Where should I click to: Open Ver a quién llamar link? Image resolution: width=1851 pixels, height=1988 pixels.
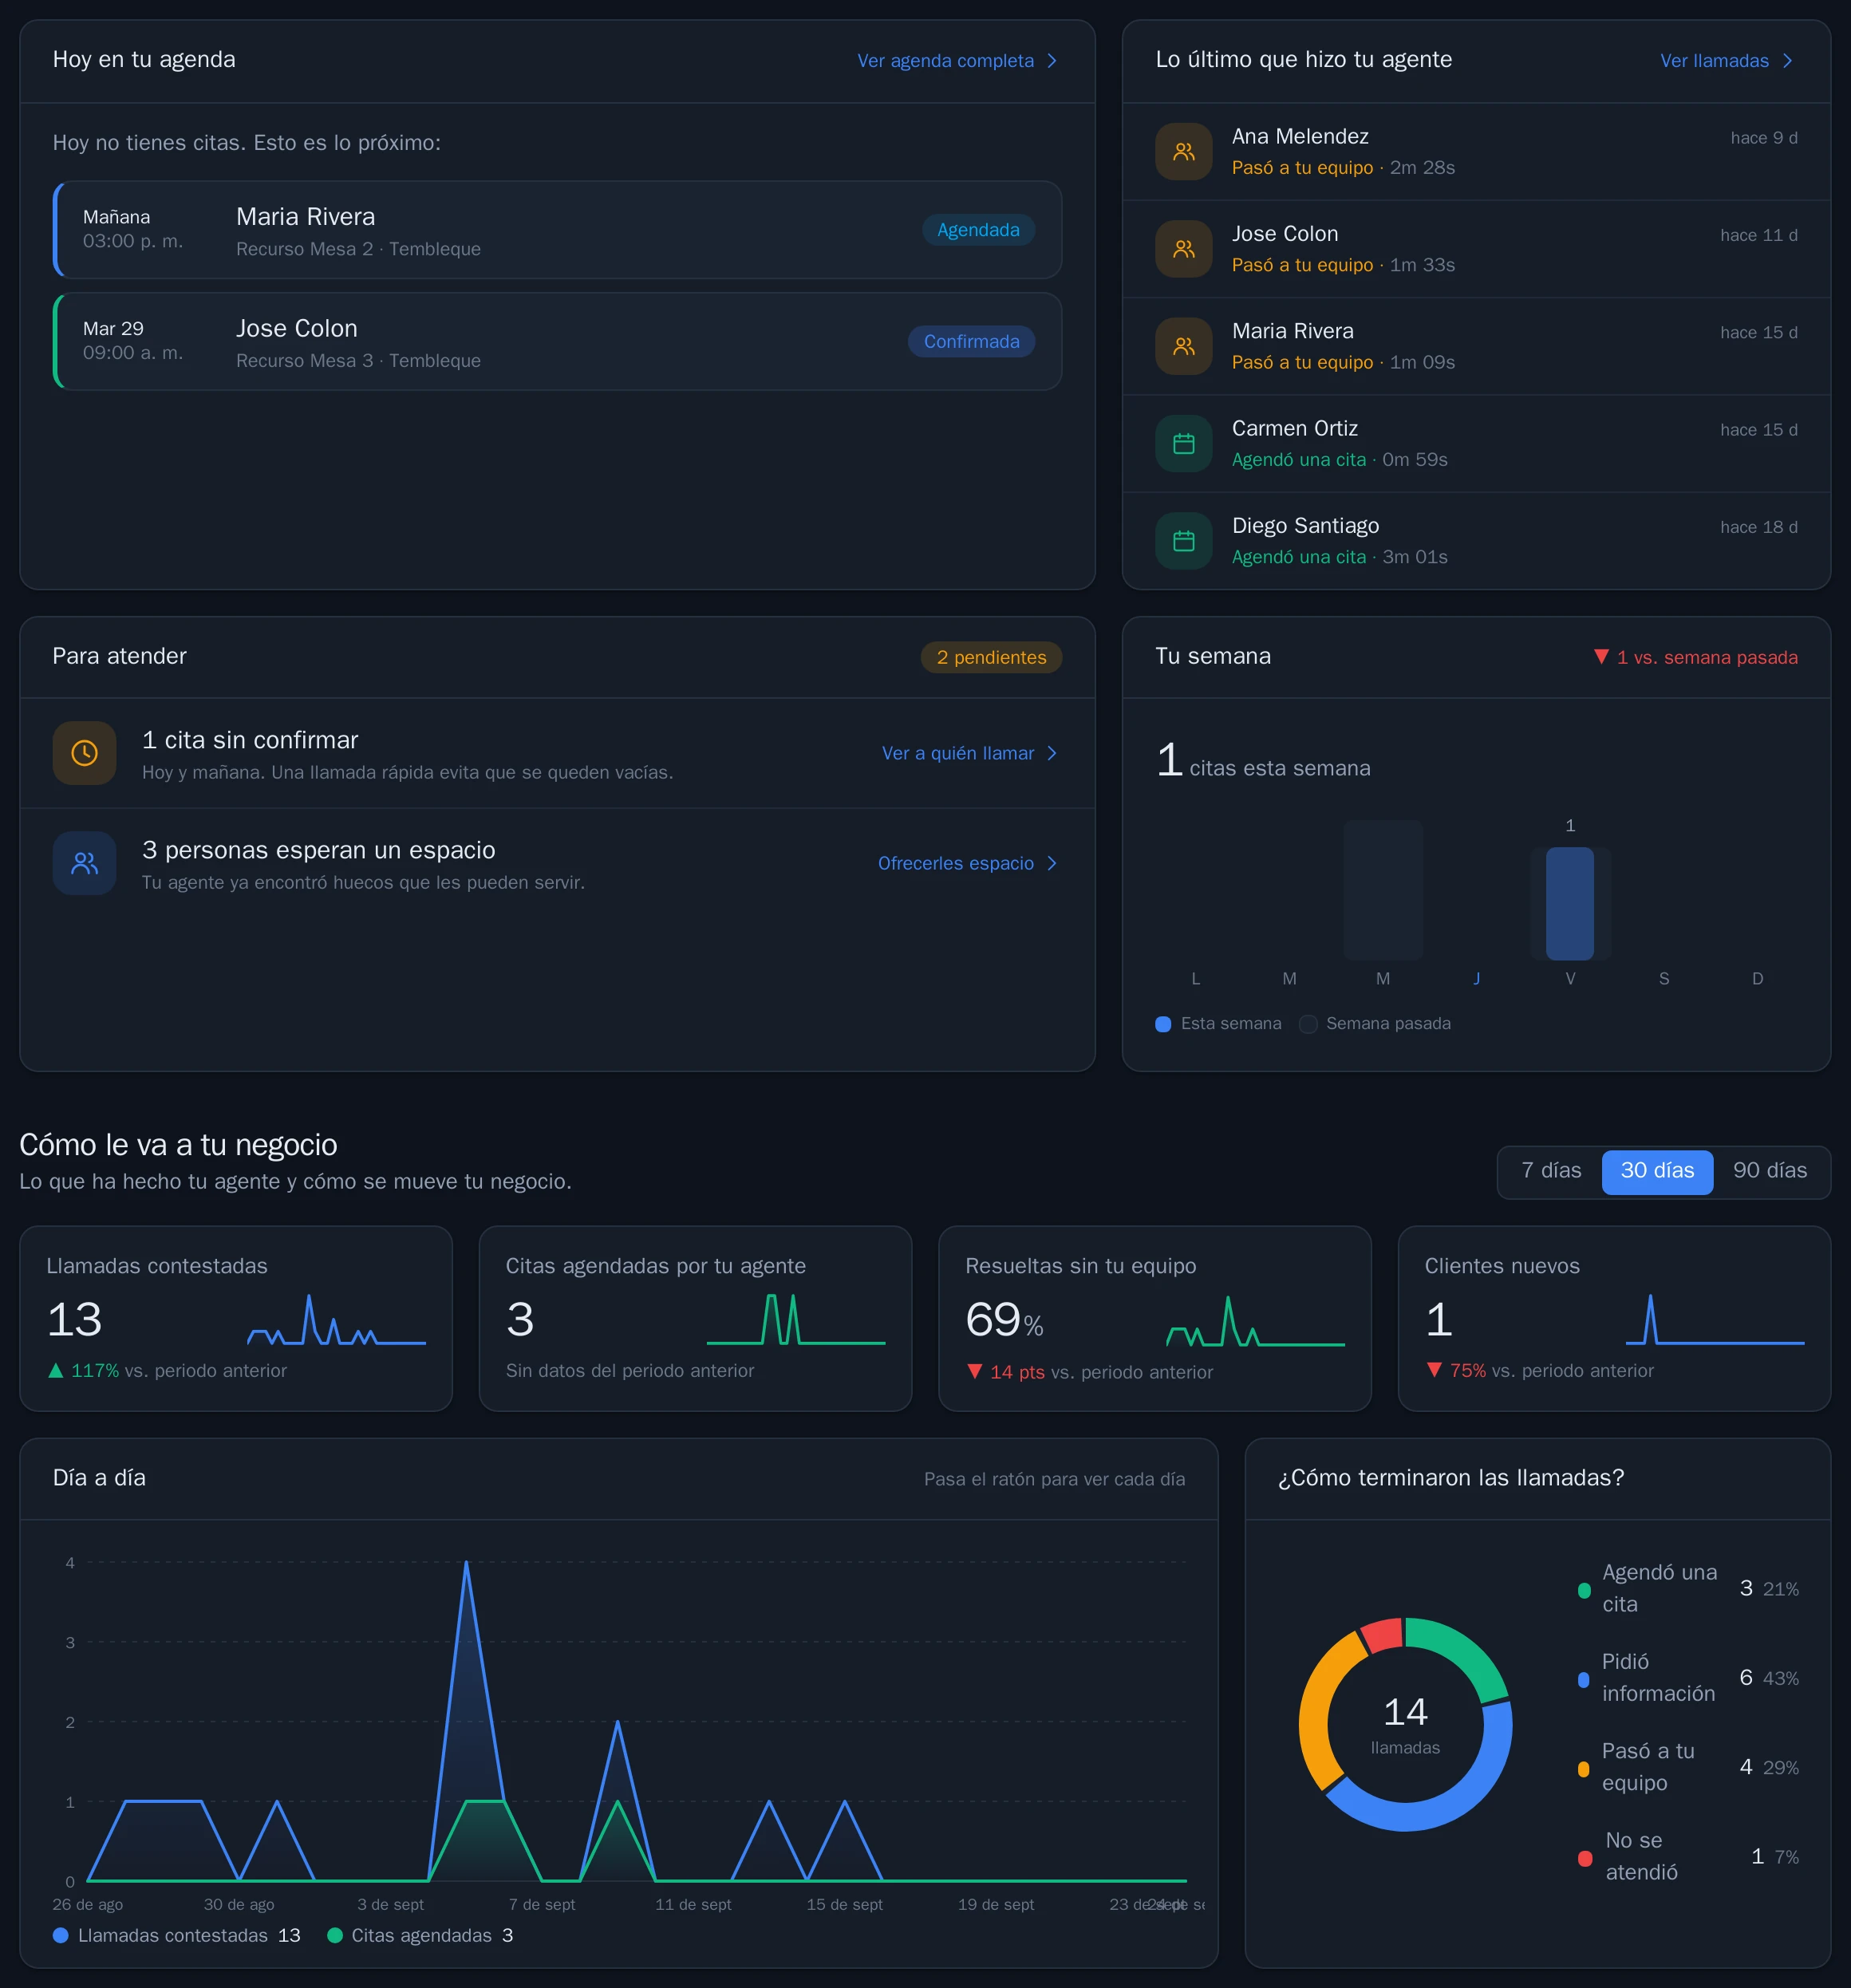point(969,753)
